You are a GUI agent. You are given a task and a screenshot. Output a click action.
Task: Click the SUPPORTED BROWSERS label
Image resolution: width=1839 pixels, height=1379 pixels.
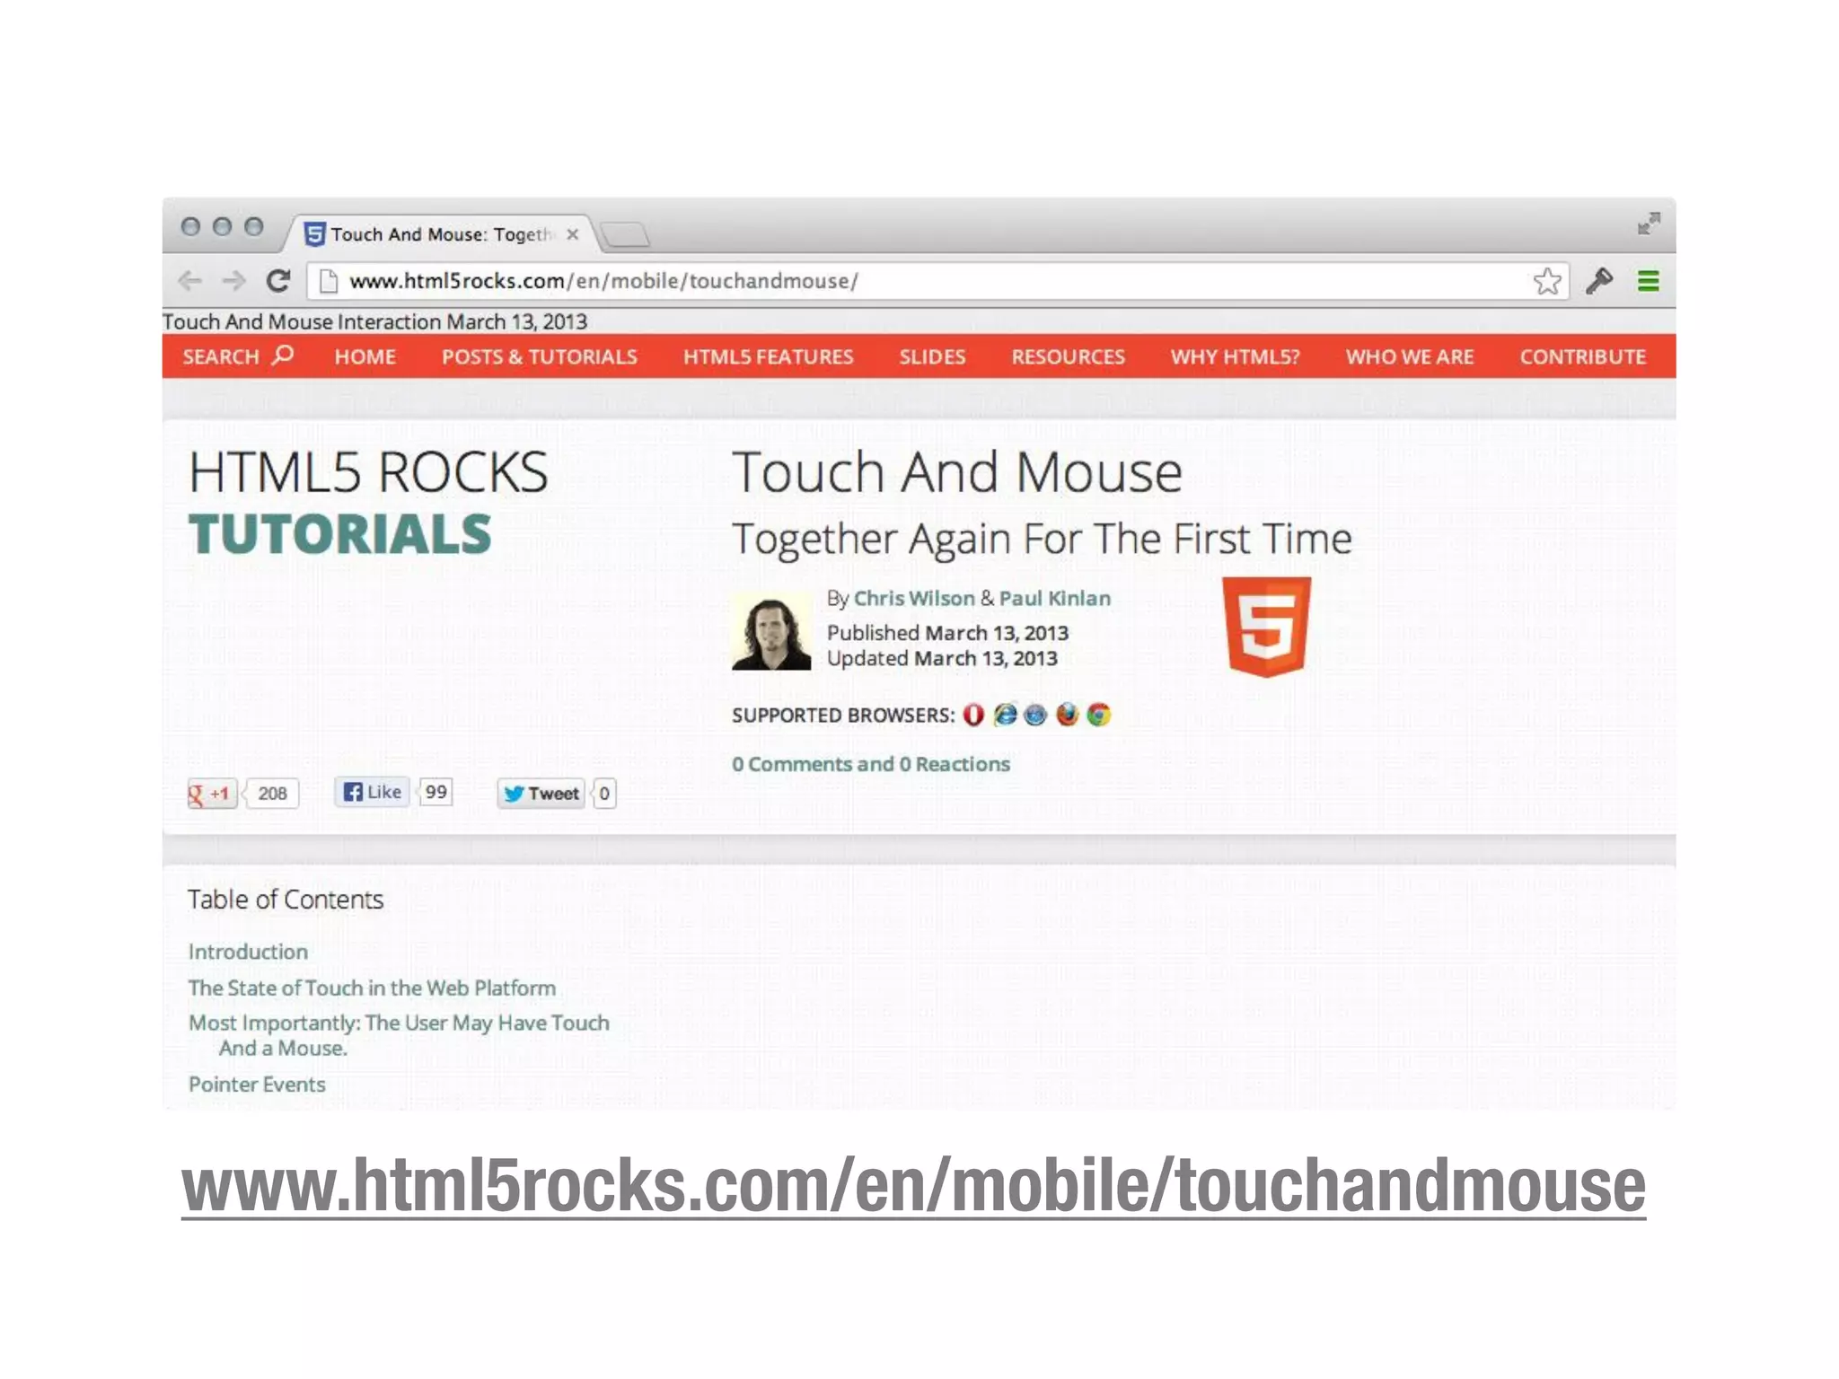click(843, 716)
